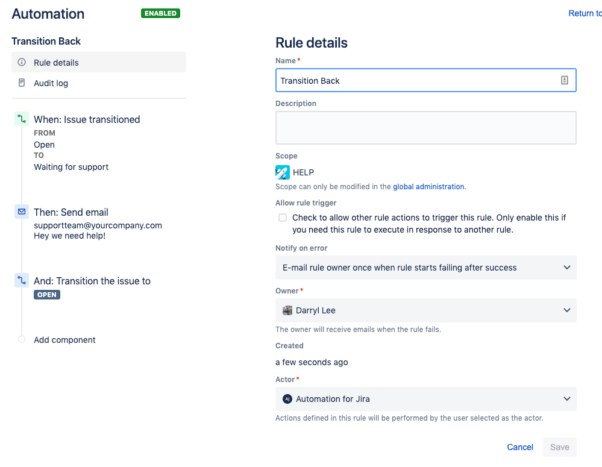Enable the Allow rule trigger checkbox

[283, 218]
